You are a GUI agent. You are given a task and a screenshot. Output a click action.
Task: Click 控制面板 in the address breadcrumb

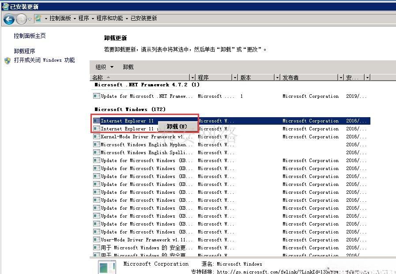pyautogui.click(x=60, y=18)
